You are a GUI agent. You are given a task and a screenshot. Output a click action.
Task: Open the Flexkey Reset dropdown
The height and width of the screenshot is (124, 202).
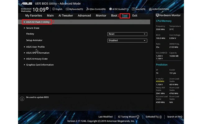coord(127,34)
